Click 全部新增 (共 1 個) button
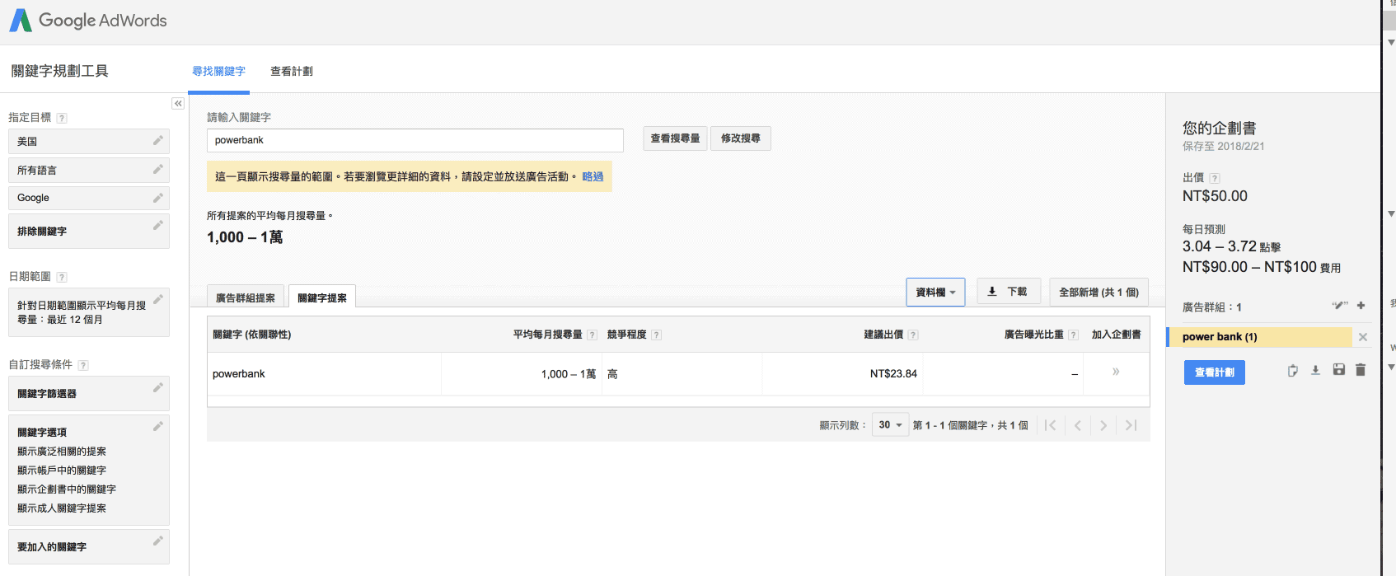 point(1099,293)
